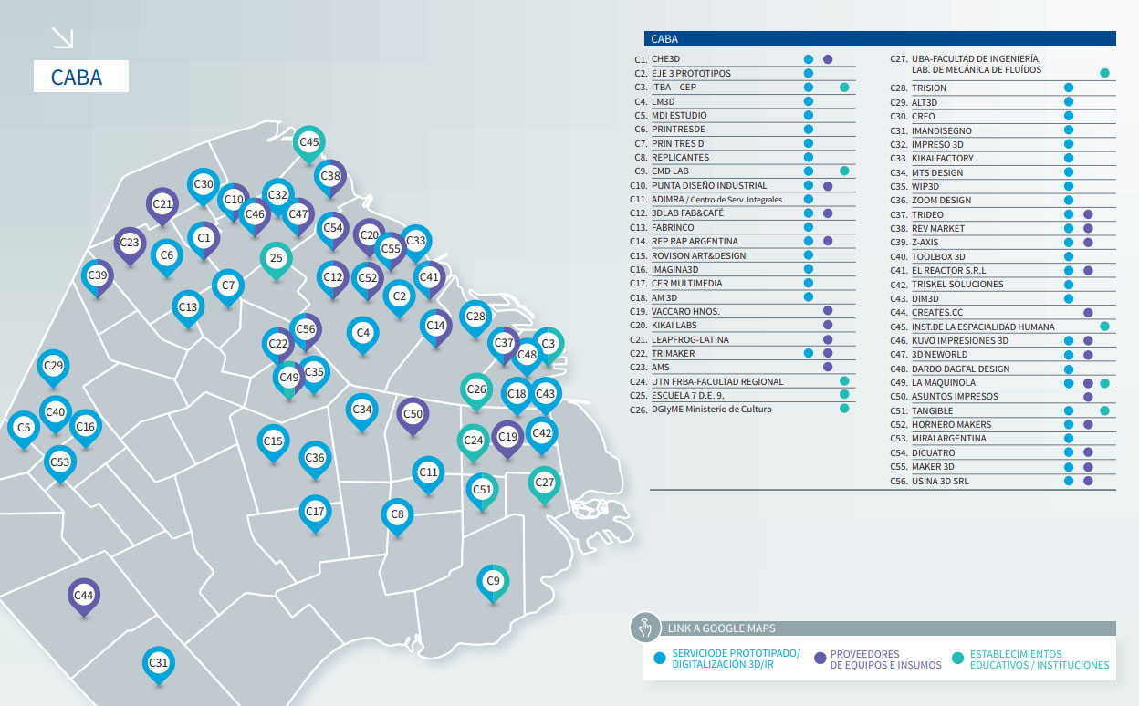Open map pin C11
Screen dimensions: 1139x706
[x=428, y=474]
